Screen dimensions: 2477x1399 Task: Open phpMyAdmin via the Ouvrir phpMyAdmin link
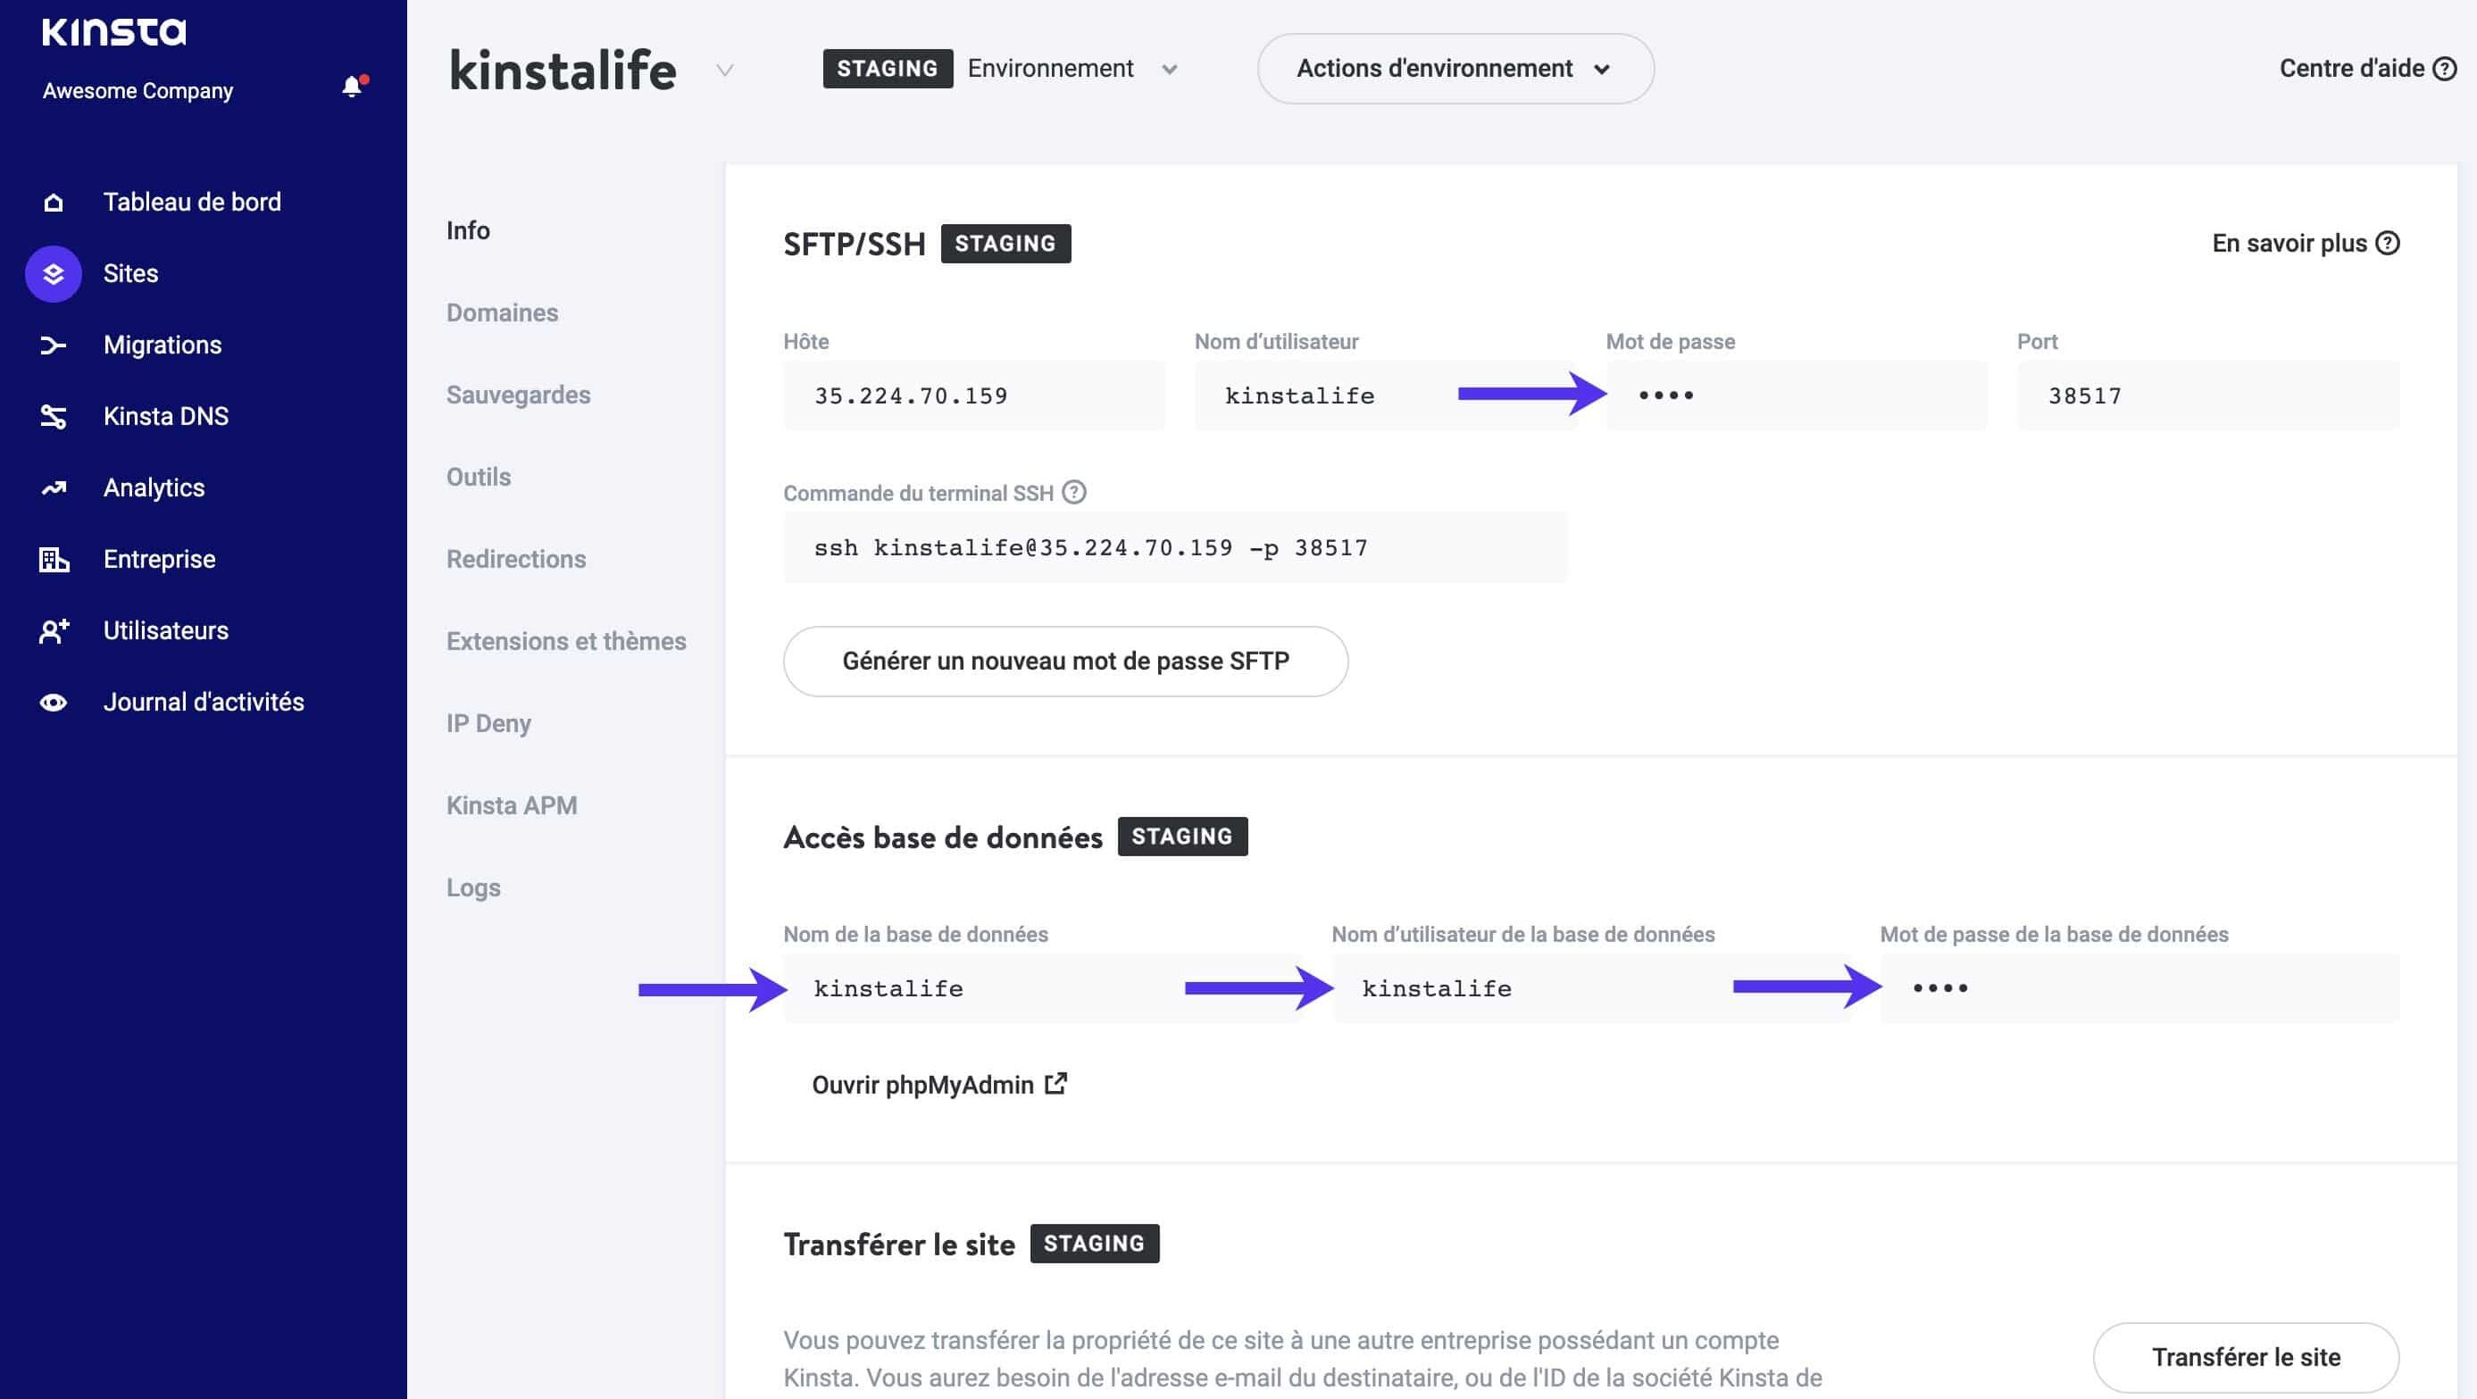click(940, 1085)
